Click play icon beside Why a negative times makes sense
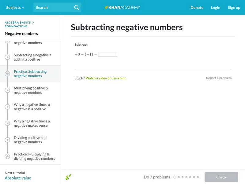This screenshot has height=184, width=245. point(7,123)
